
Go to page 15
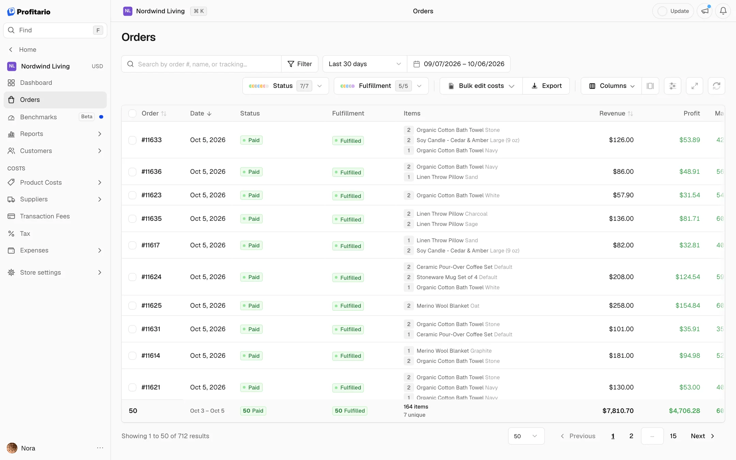tap(673, 436)
